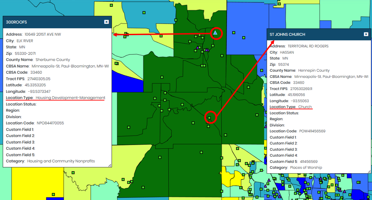This screenshot has width=372, height=200.
Task: Click the 300ROOFS popup title
Action: tap(16, 22)
